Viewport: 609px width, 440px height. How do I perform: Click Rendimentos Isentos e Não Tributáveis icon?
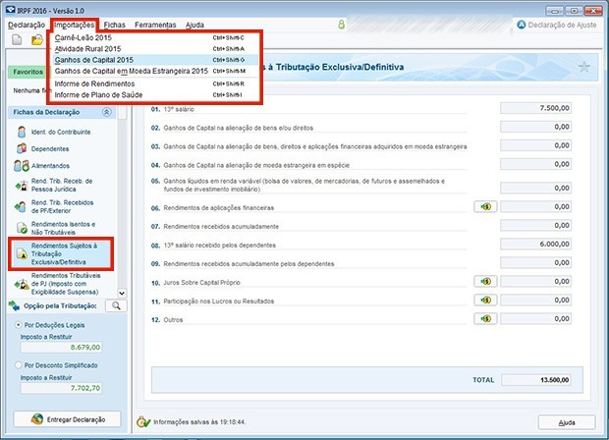(22, 228)
